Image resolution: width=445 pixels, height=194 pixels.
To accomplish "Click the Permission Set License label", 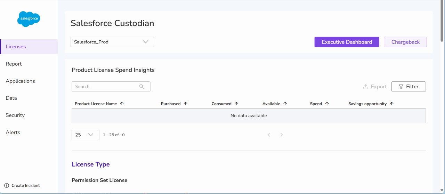I will pos(99,180).
